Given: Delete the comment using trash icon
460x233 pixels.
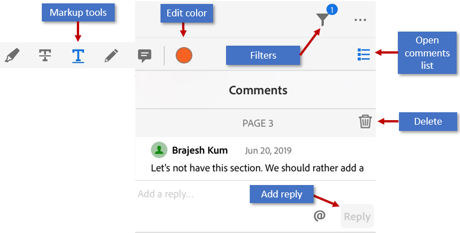Looking at the screenshot, I should pyautogui.click(x=365, y=121).
